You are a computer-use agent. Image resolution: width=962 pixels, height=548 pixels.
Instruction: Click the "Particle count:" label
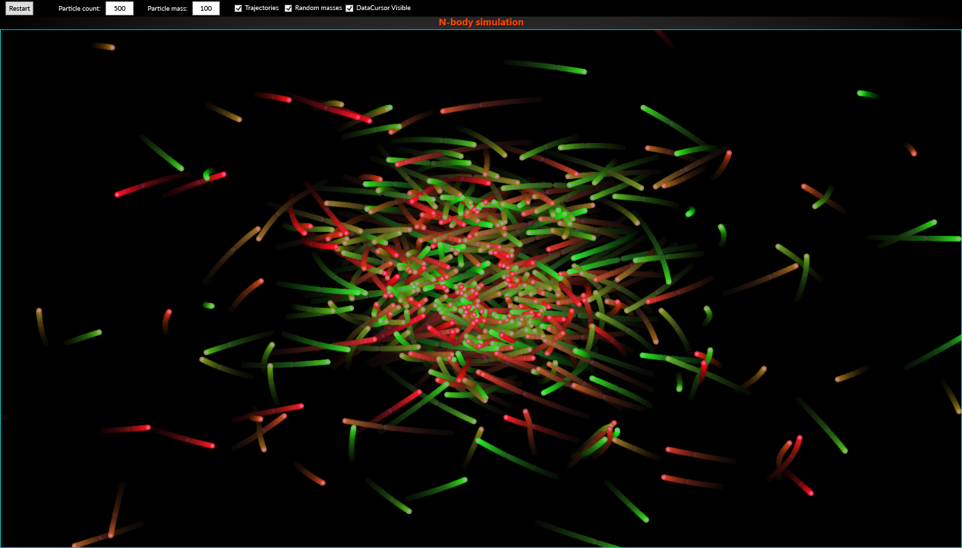coord(79,9)
